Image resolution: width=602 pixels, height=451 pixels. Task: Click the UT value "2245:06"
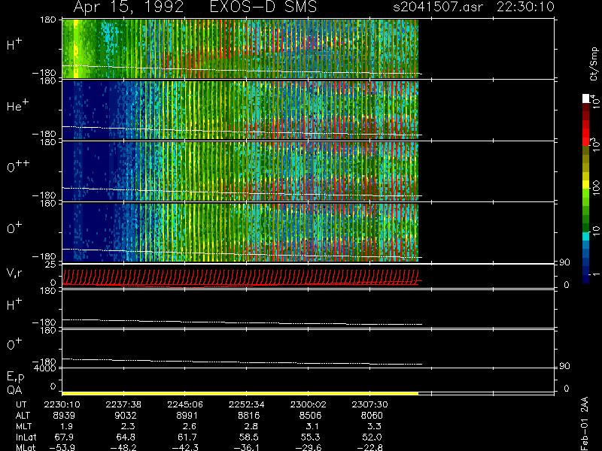tap(185, 404)
